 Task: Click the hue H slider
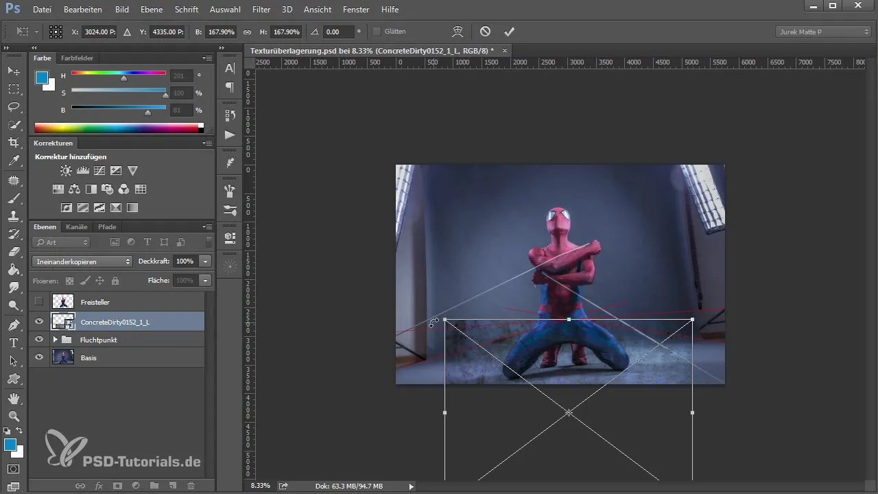(x=119, y=74)
